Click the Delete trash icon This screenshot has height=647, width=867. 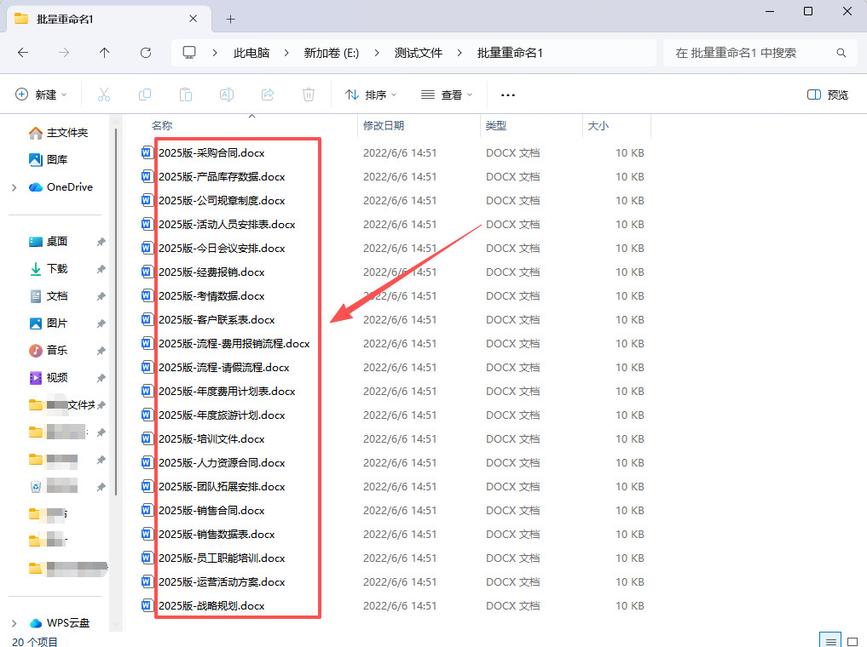coord(309,95)
